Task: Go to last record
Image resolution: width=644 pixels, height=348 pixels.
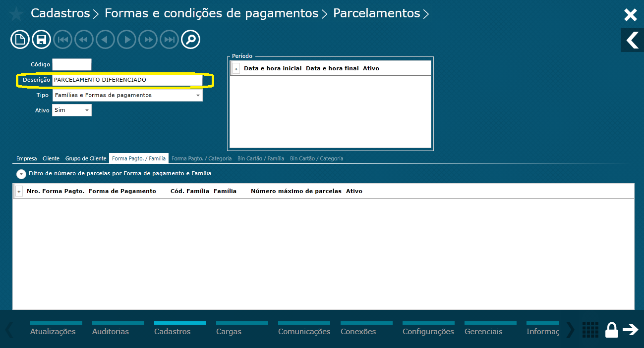Action: coord(169,40)
